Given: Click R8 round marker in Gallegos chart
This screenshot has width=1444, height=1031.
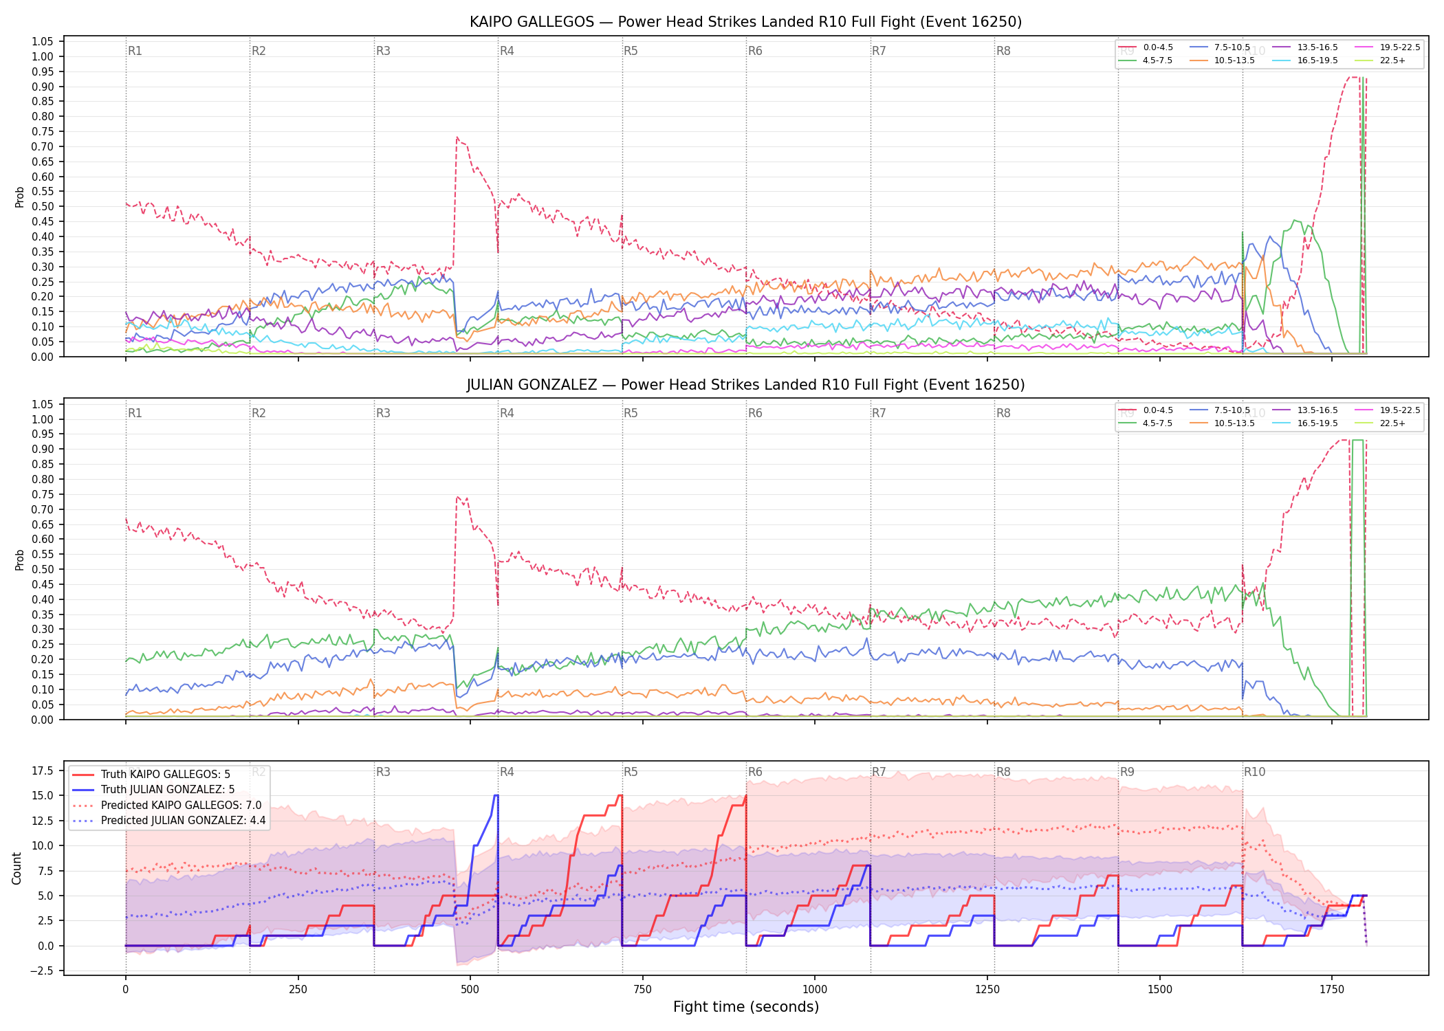Looking at the screenshot, I should coord(1003,51).
